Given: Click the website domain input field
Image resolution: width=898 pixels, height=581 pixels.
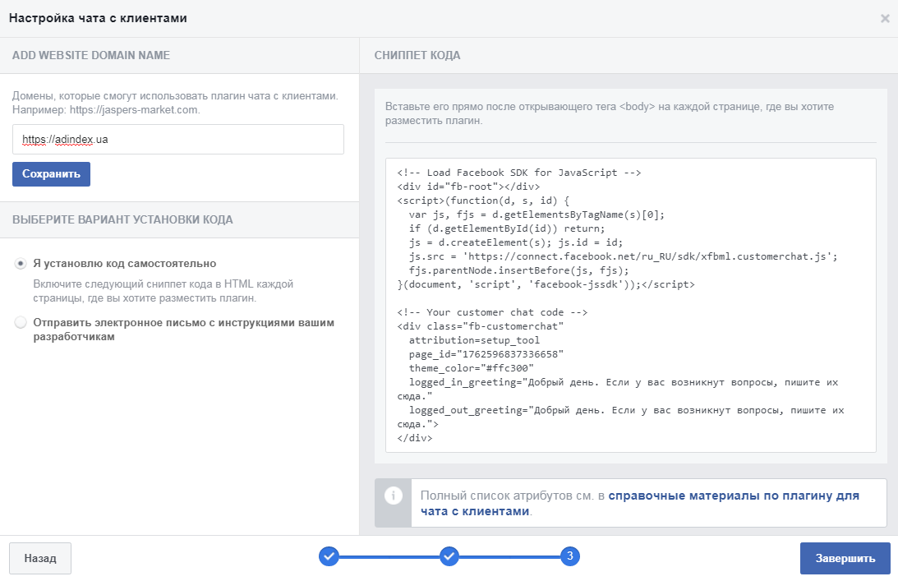Looking at the screenshot, I should click(178, 139).
